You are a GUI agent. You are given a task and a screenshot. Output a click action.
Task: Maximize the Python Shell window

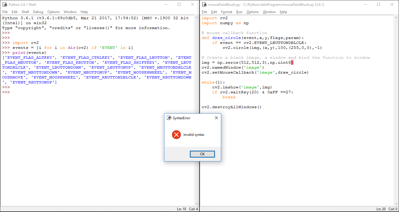pyautogui.click(x=179, y=4)
